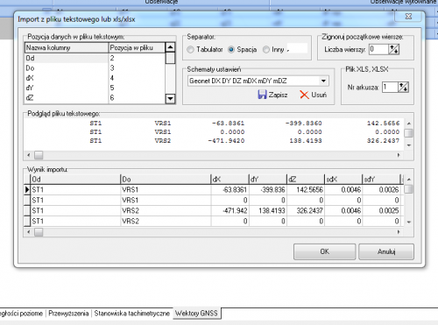Screen dimensions: 438x325
Task: Click the preview vertical scroll down arrow
Action: 409,145
